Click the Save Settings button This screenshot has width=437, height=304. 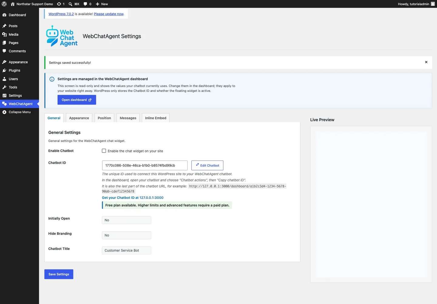coord(59,274)
